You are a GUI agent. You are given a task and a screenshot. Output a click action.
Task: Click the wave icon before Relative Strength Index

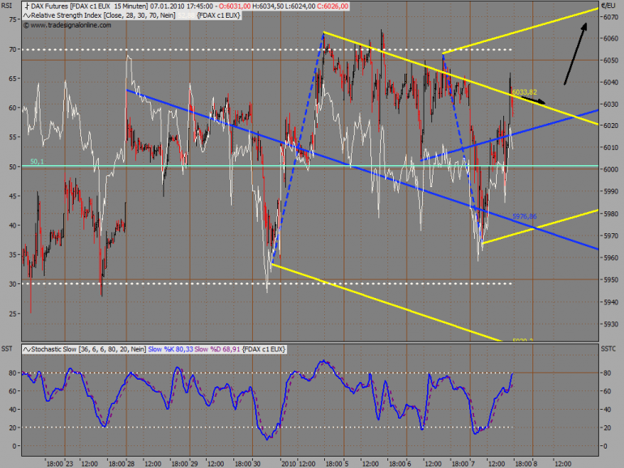[27, 15]
